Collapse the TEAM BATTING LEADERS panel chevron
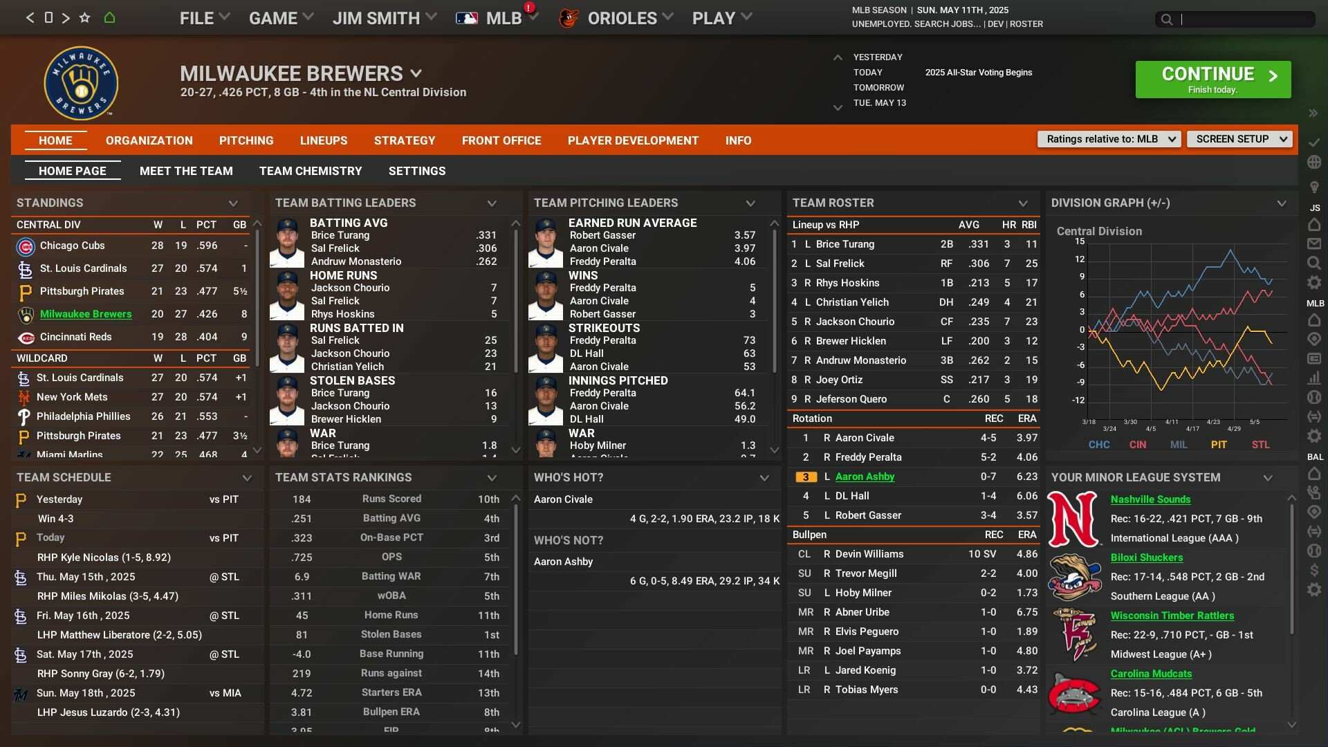The height and width of the screenshot is (747, 1328). point(492,203)
